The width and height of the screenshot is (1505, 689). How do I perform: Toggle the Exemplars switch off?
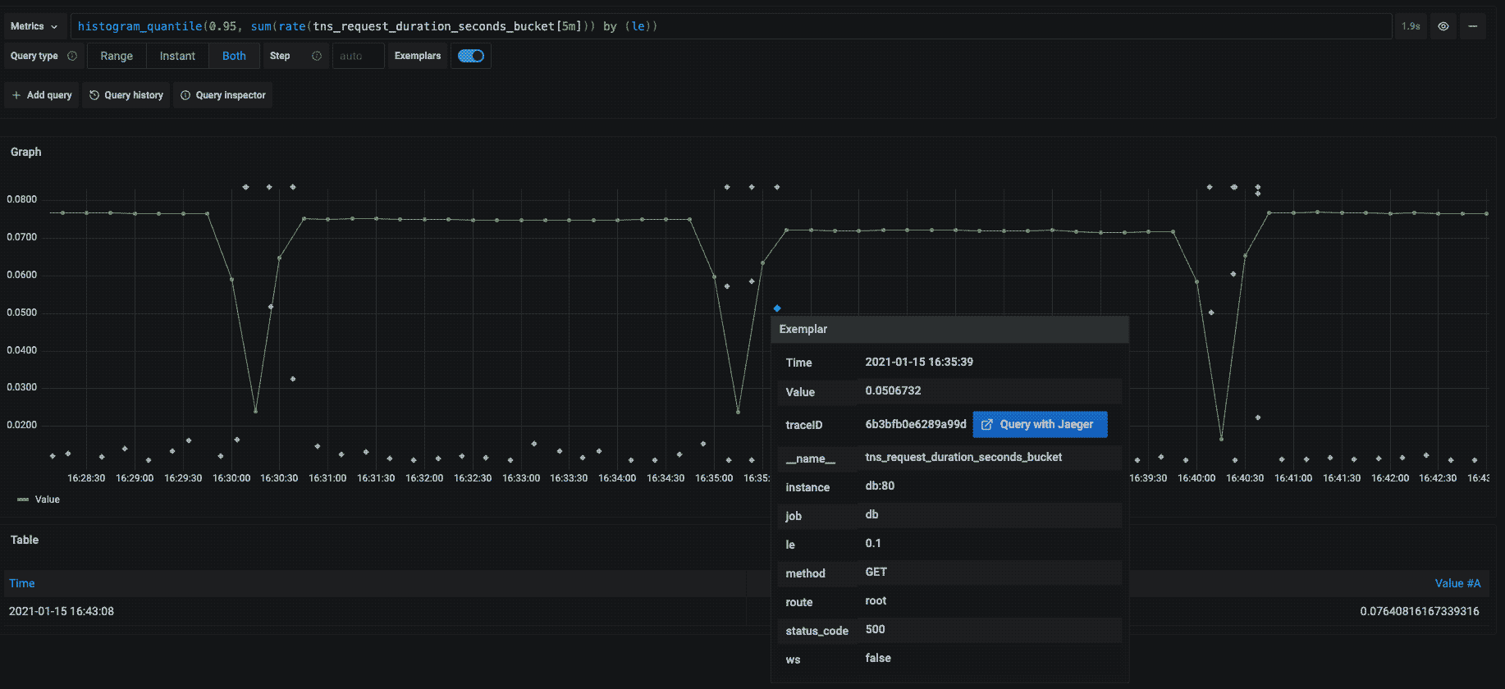pyautogui.click(x=471, y=56)
